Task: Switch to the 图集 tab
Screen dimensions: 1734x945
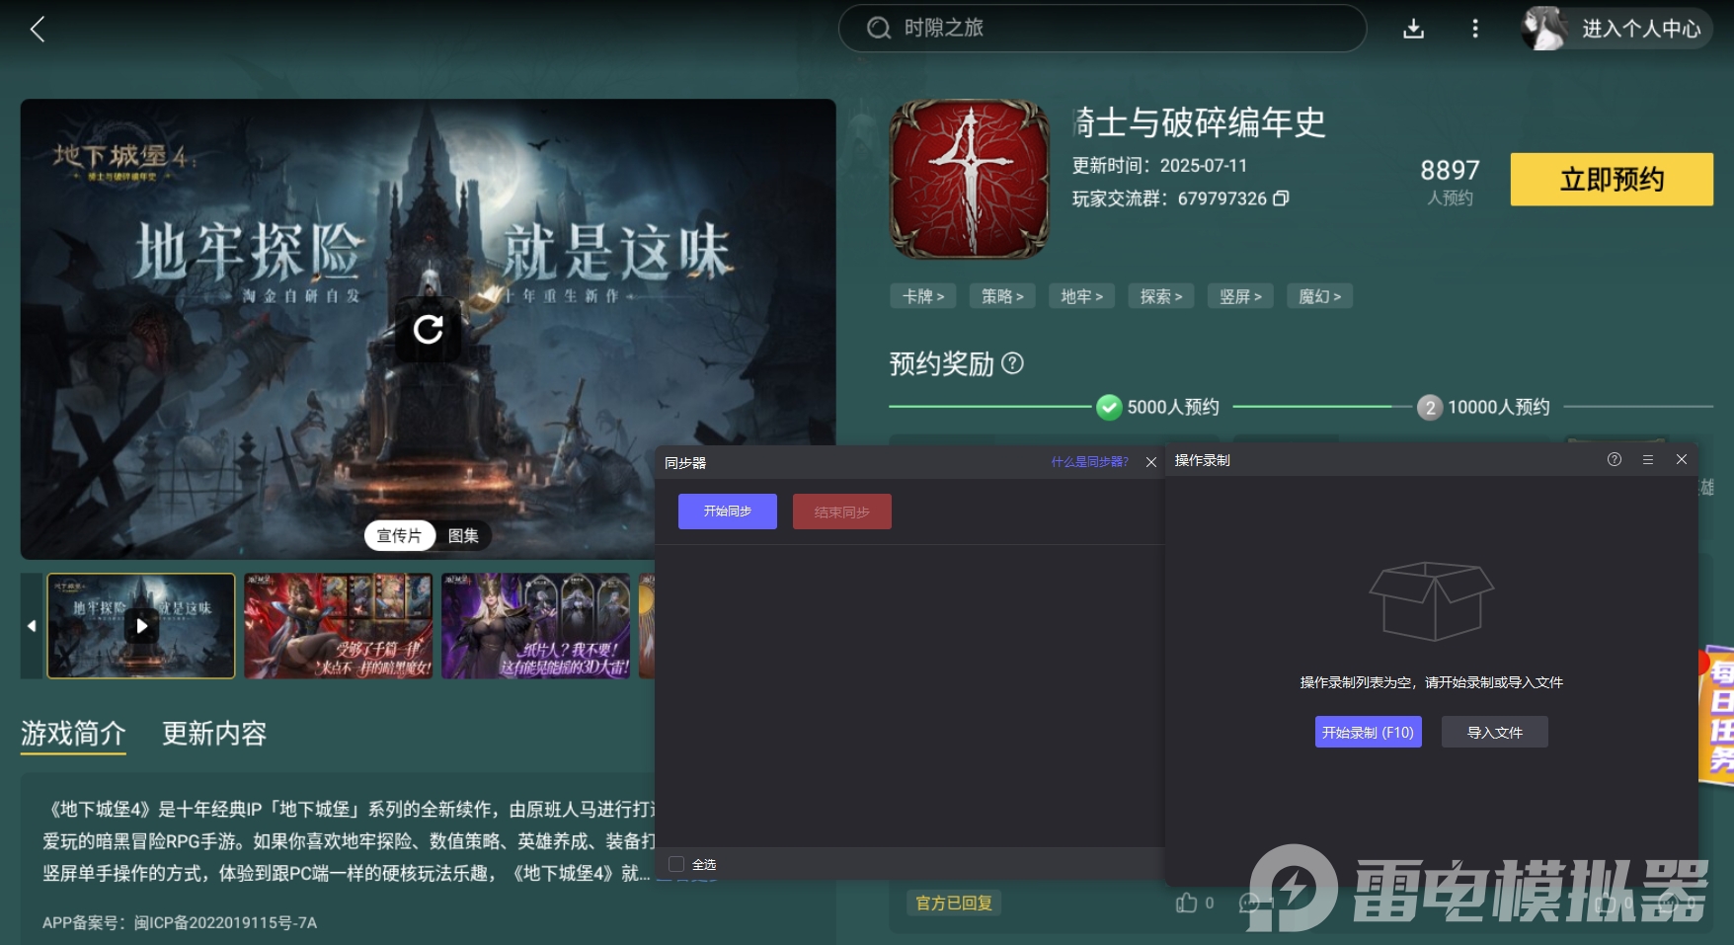Action: coord(463,535)
